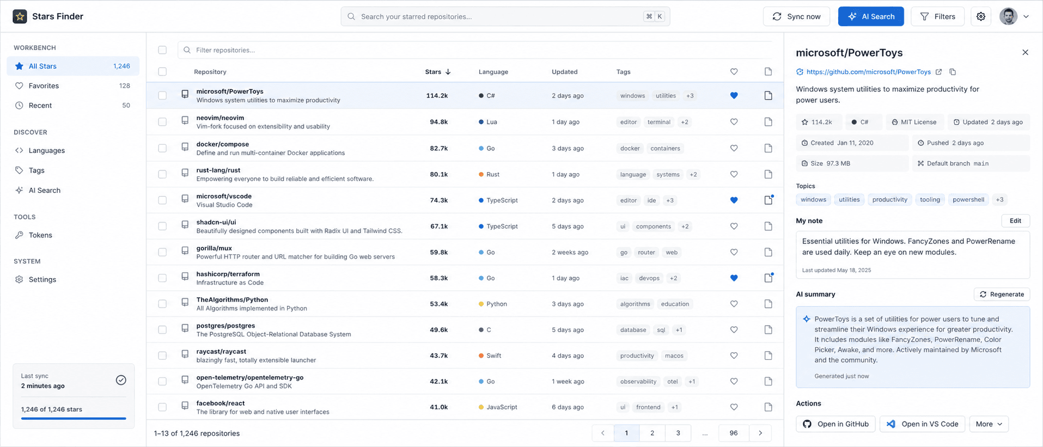Click the note icon in column header

coord(768,72)
